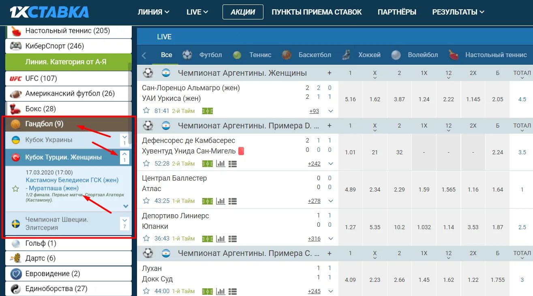Click the Turkey flag icon

point(16,158)
